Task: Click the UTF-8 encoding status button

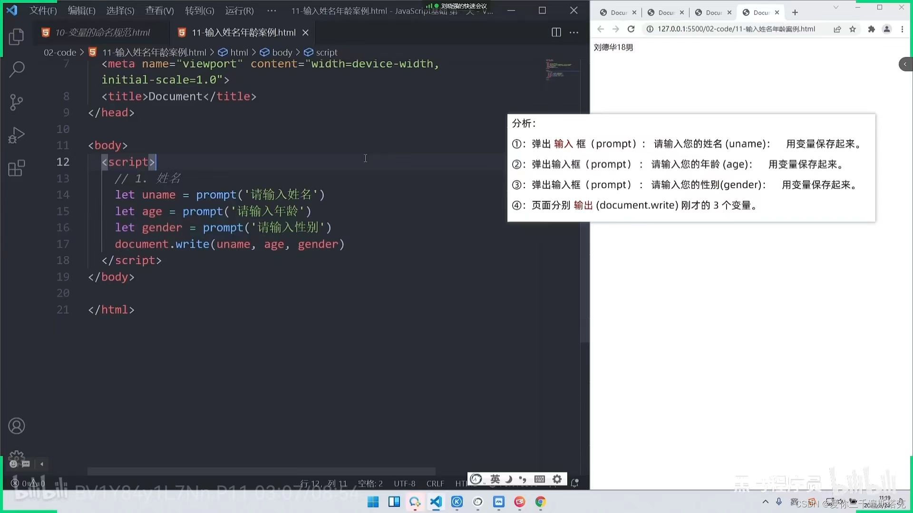Action: pos(404,484)
